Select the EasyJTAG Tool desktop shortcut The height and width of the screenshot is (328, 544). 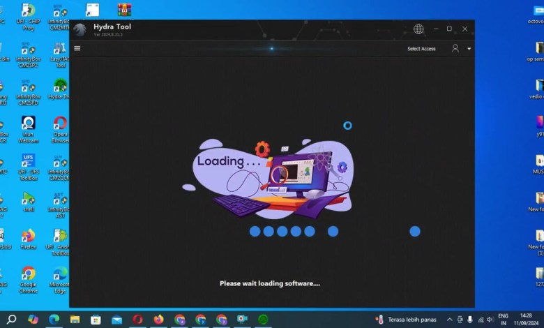click(x=60, y=55)
